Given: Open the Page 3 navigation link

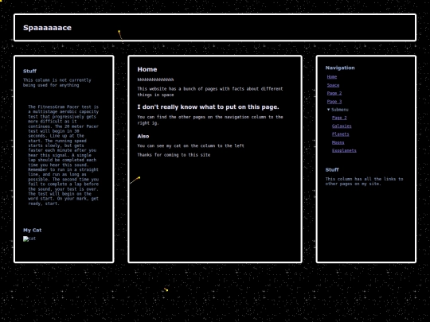Looking at the screenshot, I should (334, 102).
